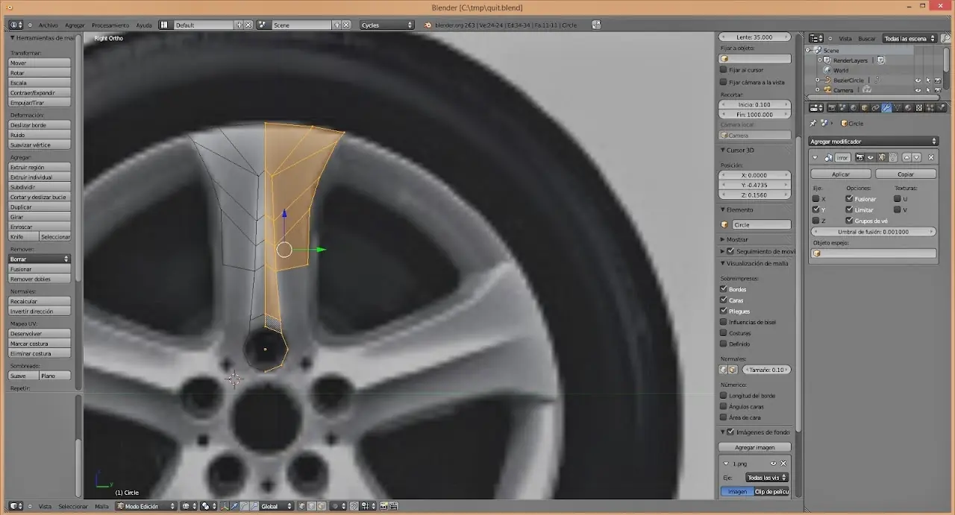The width and height of the screenshot is (955, 515).
Task: Toggle Limitar option checkbox
Action: (849, 209)
